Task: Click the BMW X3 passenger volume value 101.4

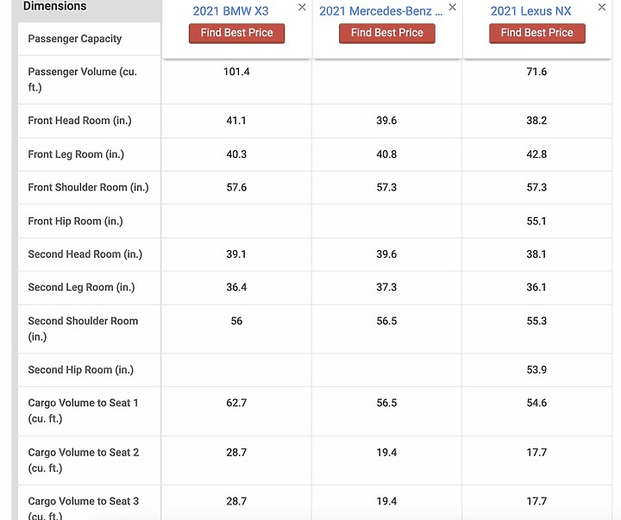Action: [x=236, y=72]
